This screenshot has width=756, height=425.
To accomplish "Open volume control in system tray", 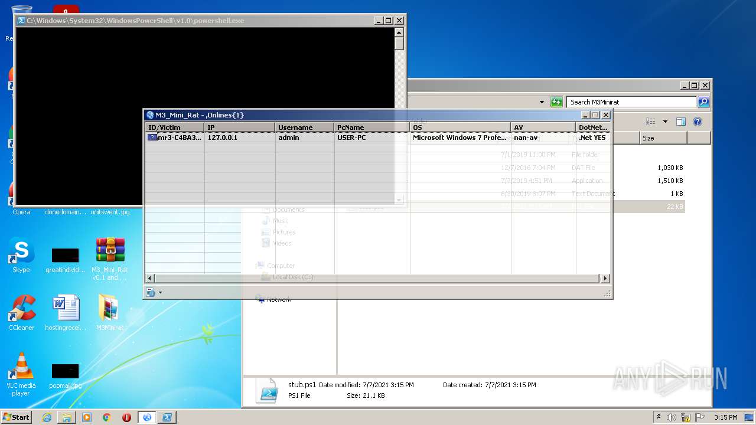I will tap(672, 417).
